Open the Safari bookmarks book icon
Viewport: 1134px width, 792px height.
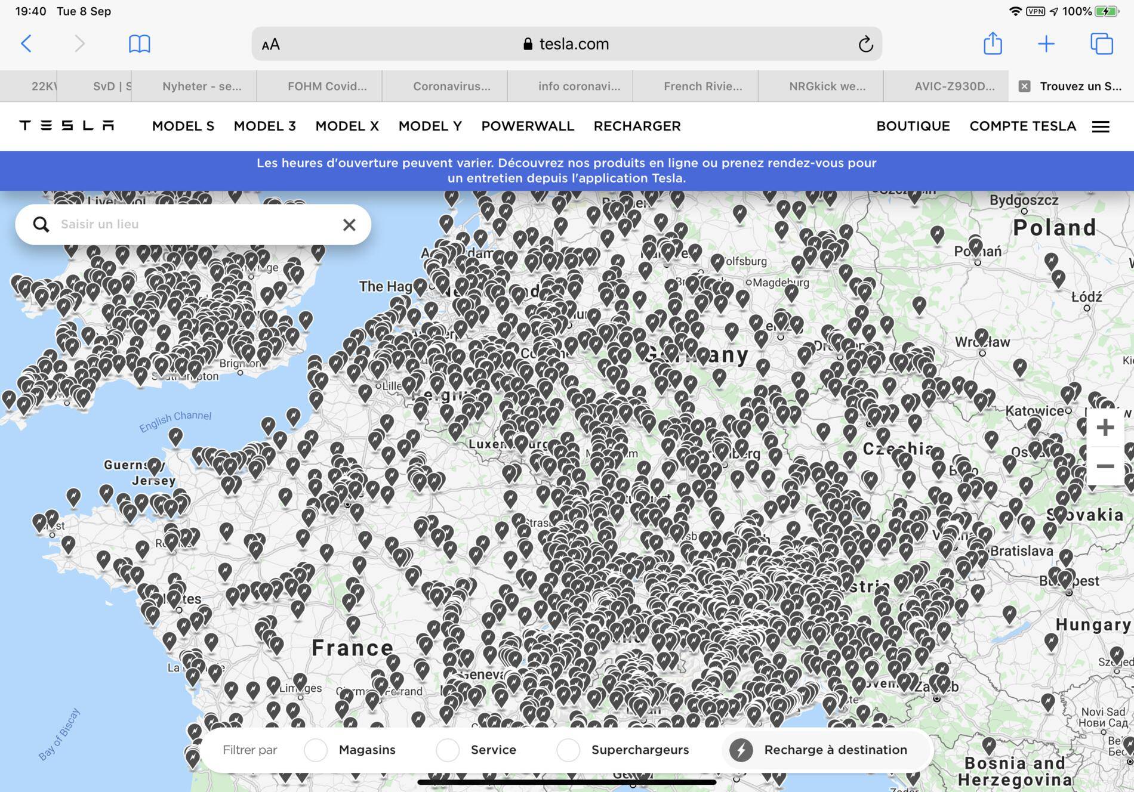140,44
